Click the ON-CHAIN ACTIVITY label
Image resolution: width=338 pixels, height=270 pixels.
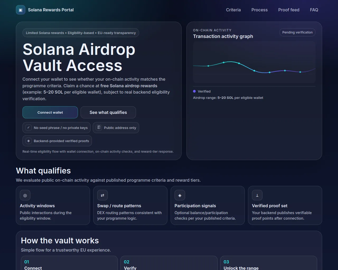(x=212, y=30)
